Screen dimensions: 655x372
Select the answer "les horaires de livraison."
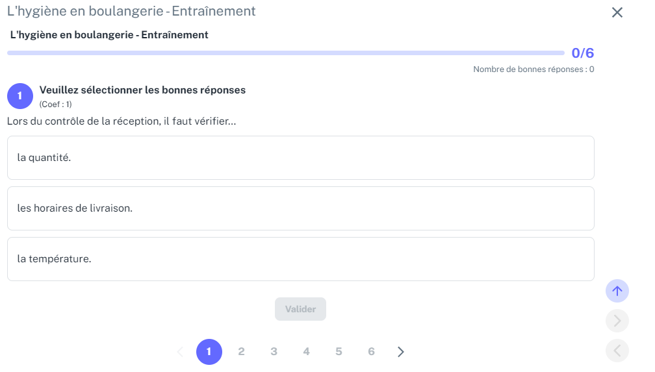[301, 208]
